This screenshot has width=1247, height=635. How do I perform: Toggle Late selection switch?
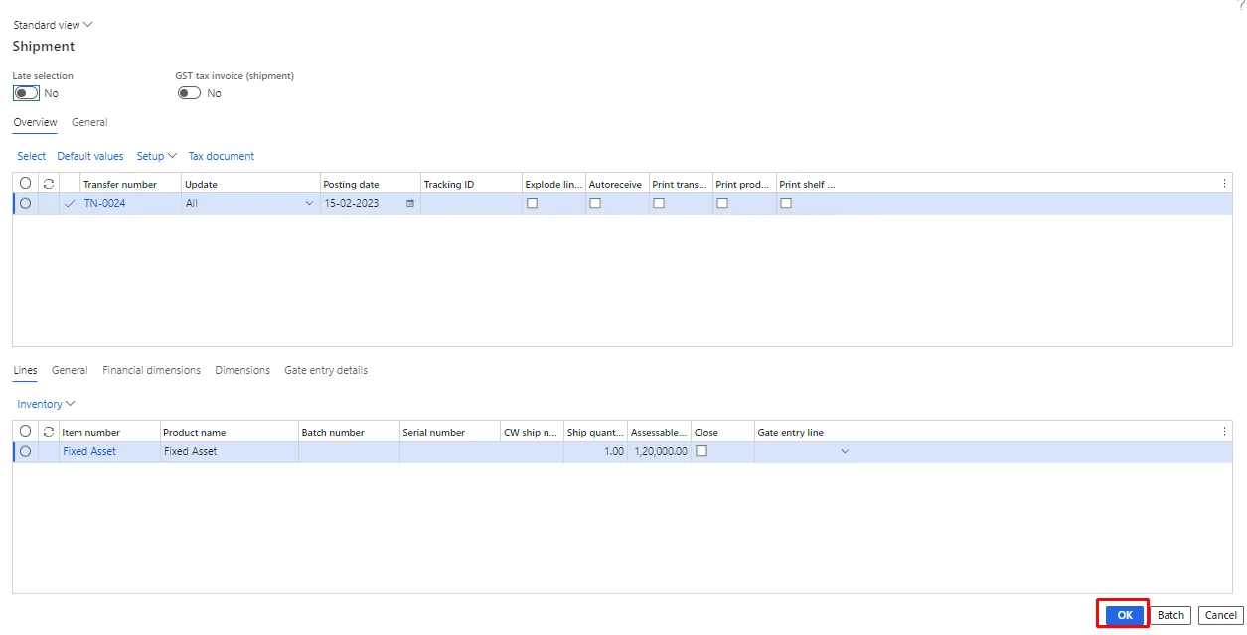pyautogui.click(x=26, y=93)
